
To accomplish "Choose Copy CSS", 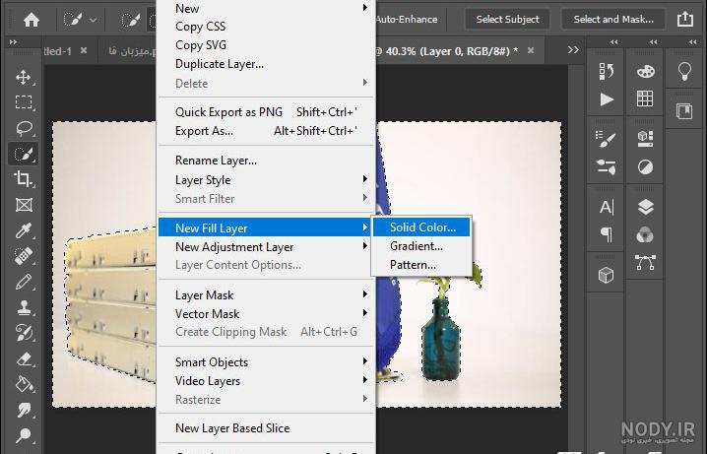I will click(x=266, y=27).
